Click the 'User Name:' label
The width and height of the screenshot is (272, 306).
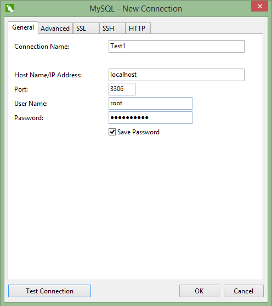pyautogui.click(x=31, y=104)
